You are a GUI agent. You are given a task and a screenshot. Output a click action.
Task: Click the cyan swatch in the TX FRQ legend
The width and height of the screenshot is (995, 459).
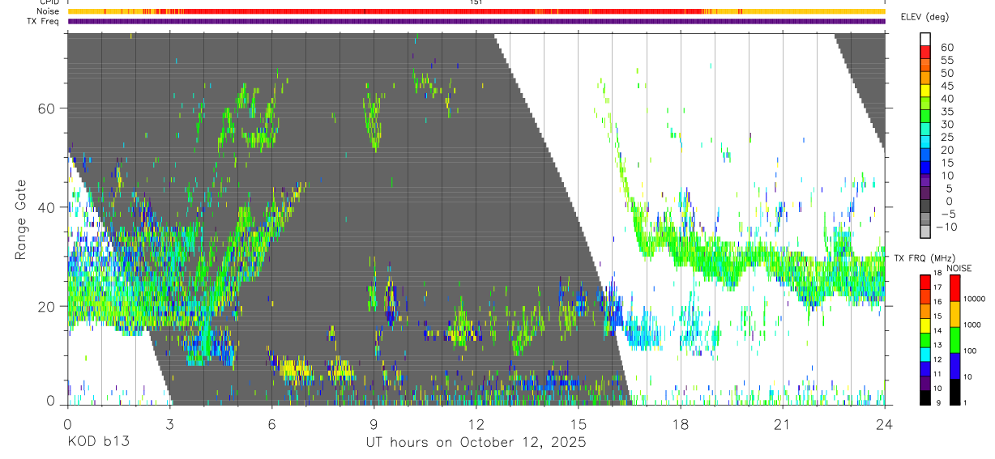tap(925, 355)
